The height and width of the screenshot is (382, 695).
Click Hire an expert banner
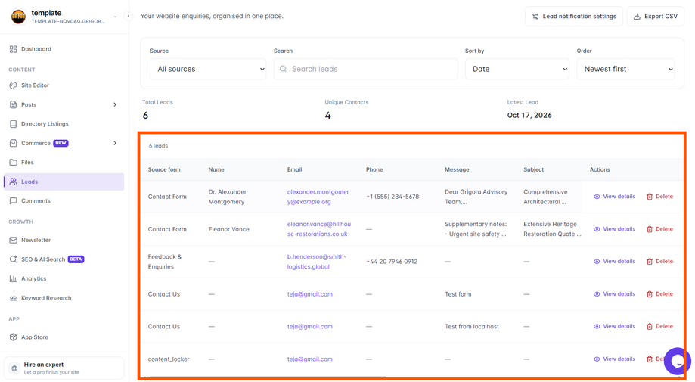point(64,368)
